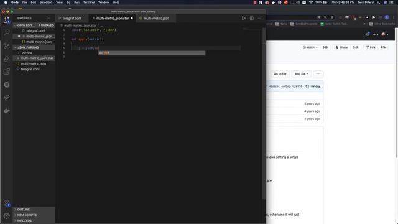398x224 pixels.
Task: Click Go to file button on GitHub
Action: pos(280,74)
